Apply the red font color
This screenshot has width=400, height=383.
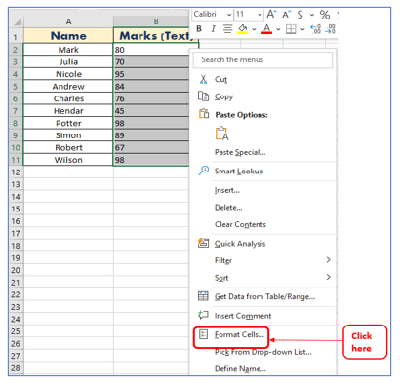(x=266, y=29)
